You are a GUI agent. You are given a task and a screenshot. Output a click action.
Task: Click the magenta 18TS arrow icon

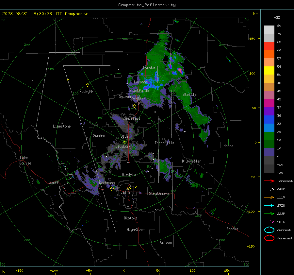[x=269, y=222]
